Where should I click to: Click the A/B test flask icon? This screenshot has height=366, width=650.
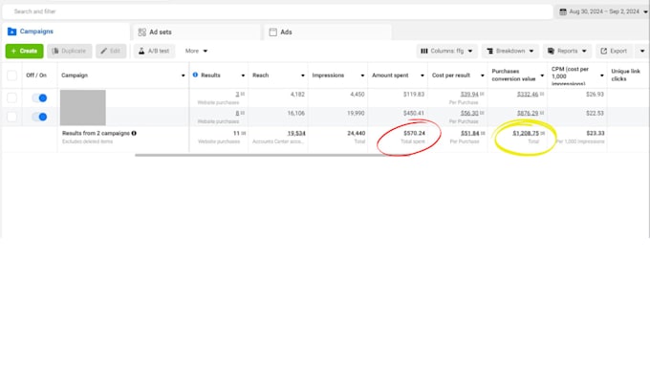141,51
